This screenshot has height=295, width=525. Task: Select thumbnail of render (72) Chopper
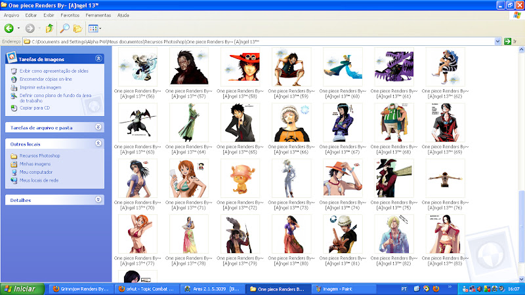tap(240, 178)
